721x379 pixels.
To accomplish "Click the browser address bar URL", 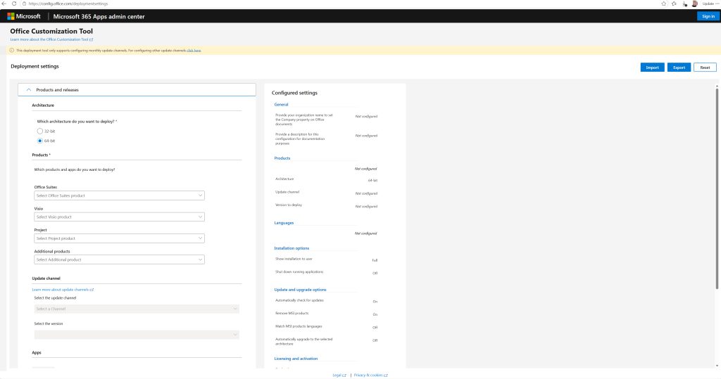I will click(68, 4).
